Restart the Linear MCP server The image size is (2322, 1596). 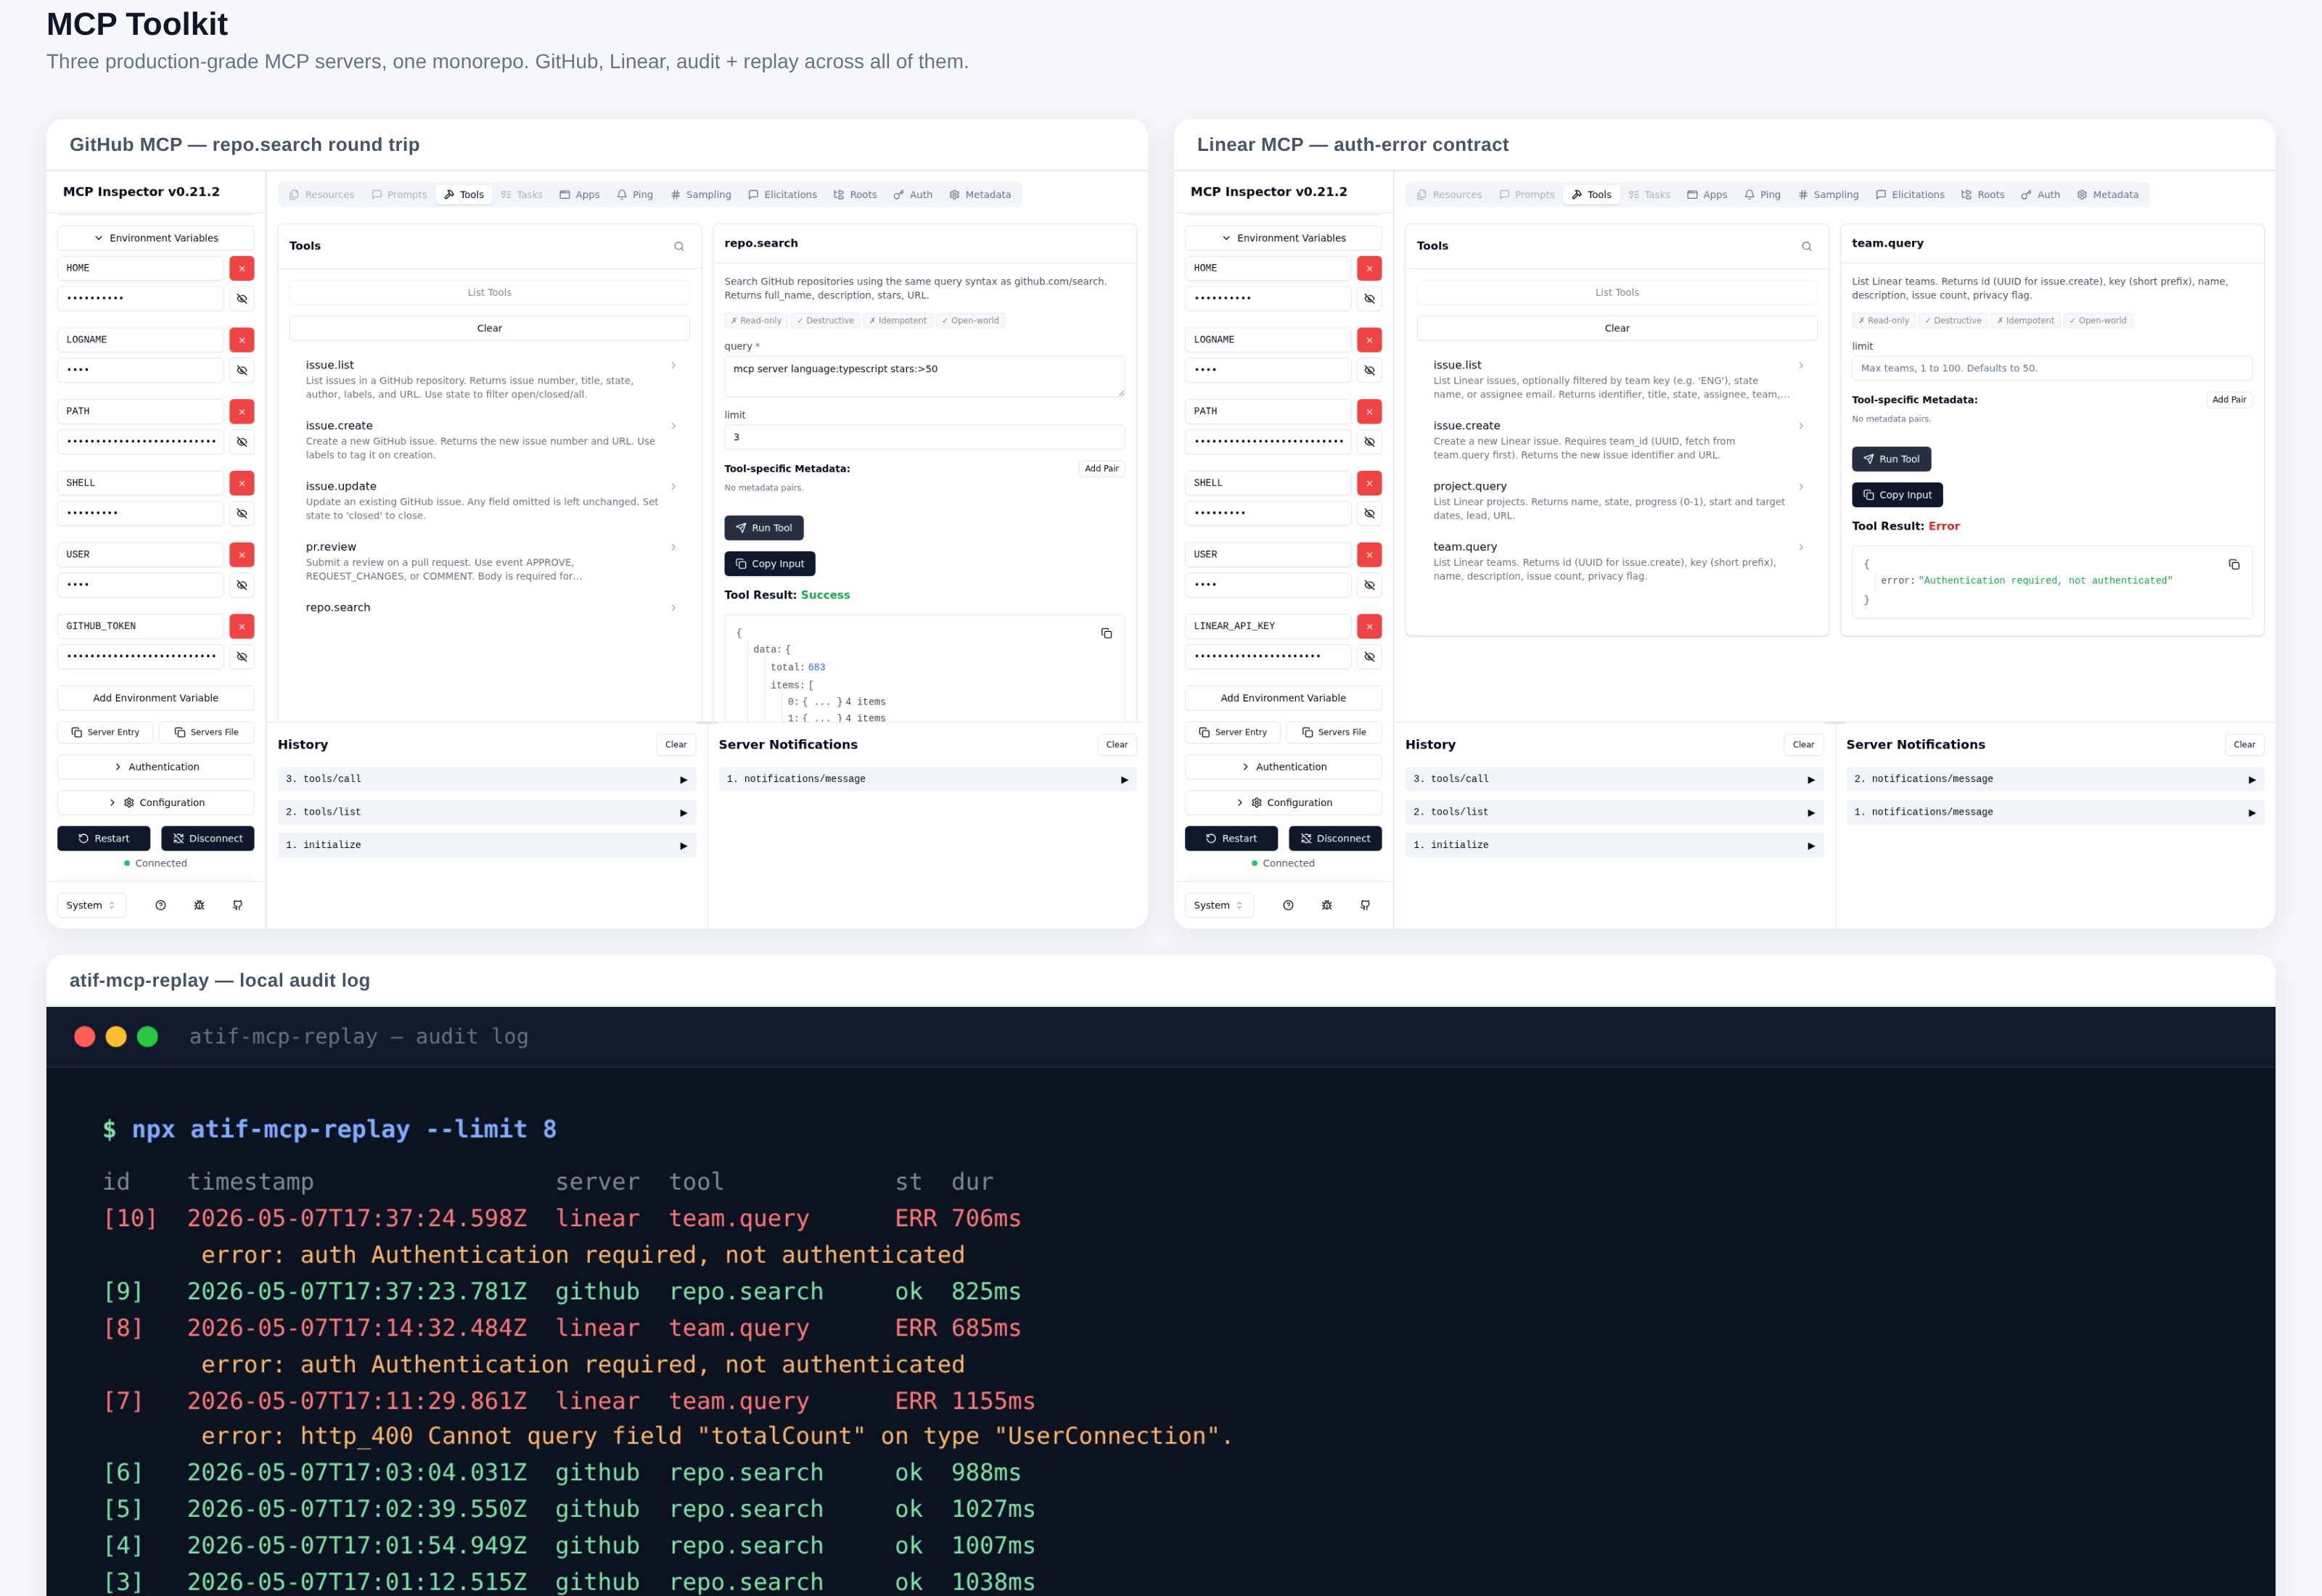pos(1231,838)
